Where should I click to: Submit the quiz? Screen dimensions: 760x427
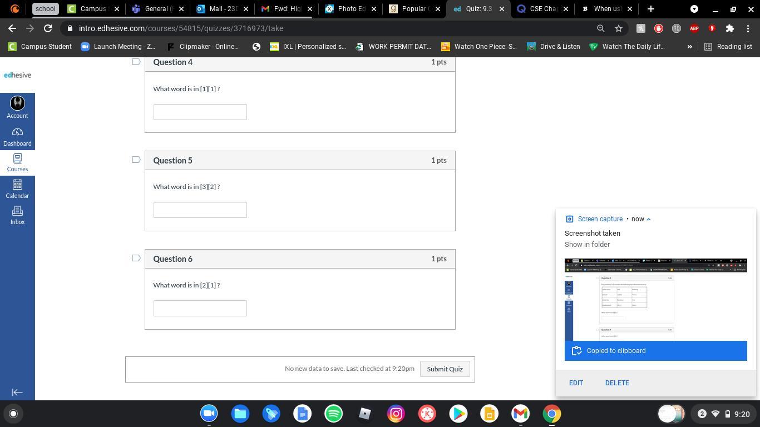(x=445, y=369)
